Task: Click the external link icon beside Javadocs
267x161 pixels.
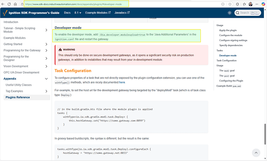Action: (128, 12)
